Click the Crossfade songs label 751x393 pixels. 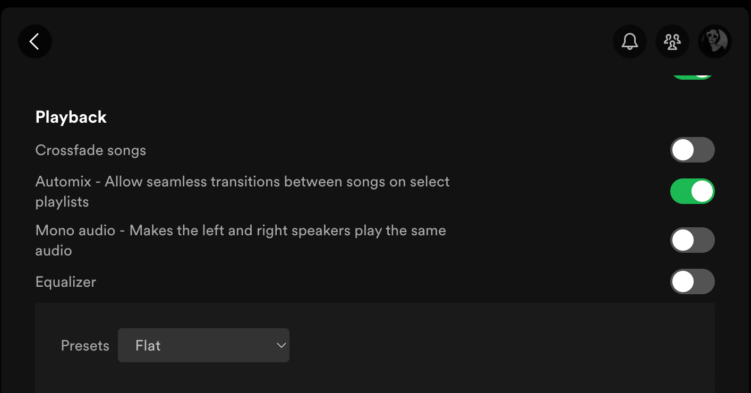pyautogui.click(x=91, y=150)
